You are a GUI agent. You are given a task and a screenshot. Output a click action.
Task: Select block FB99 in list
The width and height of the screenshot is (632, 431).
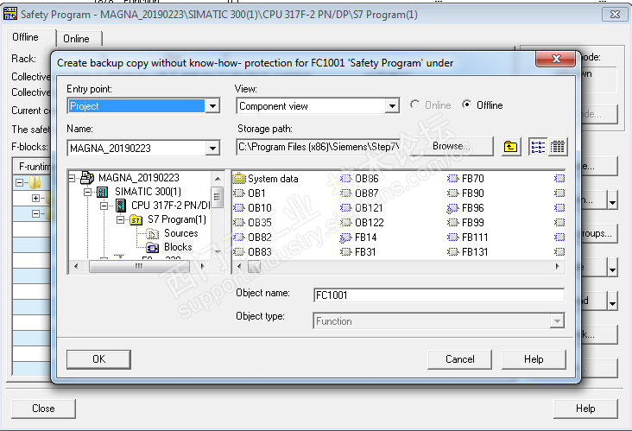pos(466,223)
